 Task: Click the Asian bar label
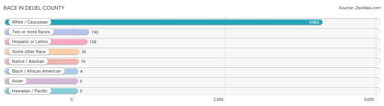pyautogui.click(x=17, y=81)
